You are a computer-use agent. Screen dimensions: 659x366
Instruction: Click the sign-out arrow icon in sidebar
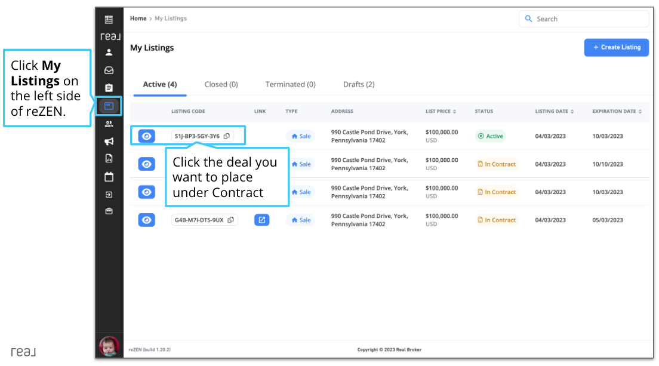point(109,195)
